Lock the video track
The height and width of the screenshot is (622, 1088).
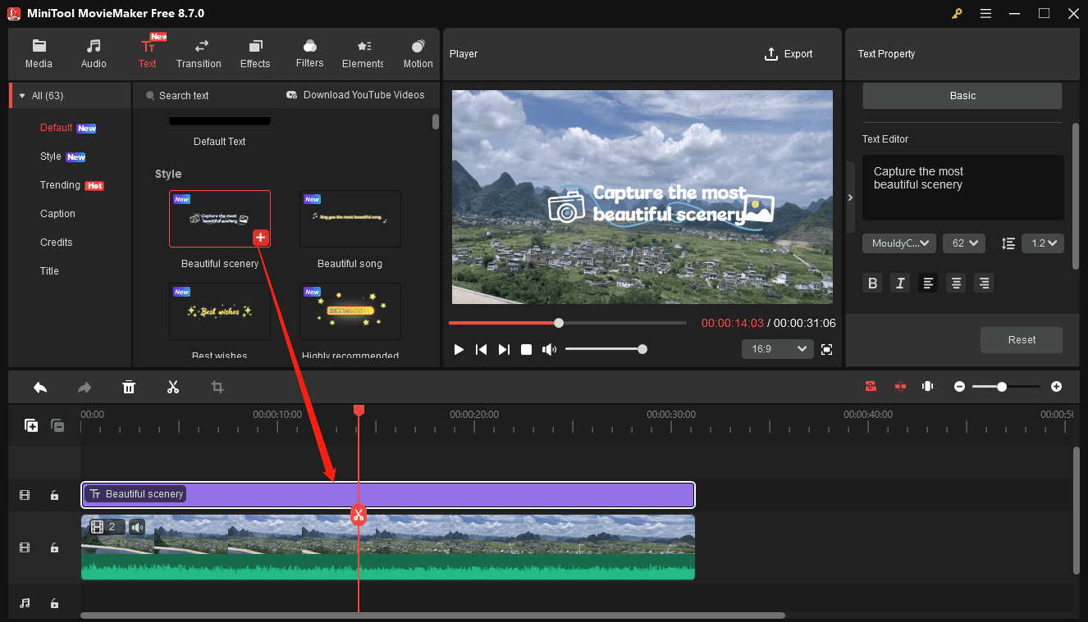[54, 547]
